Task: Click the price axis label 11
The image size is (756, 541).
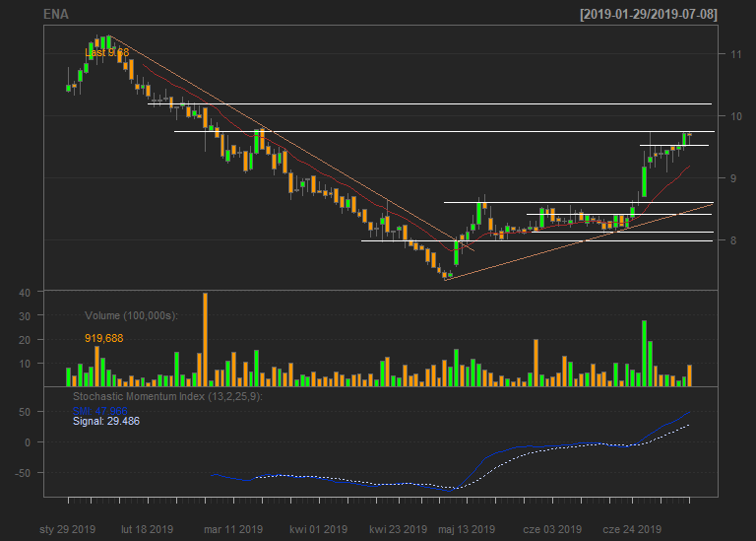Action: pos(735,54)
